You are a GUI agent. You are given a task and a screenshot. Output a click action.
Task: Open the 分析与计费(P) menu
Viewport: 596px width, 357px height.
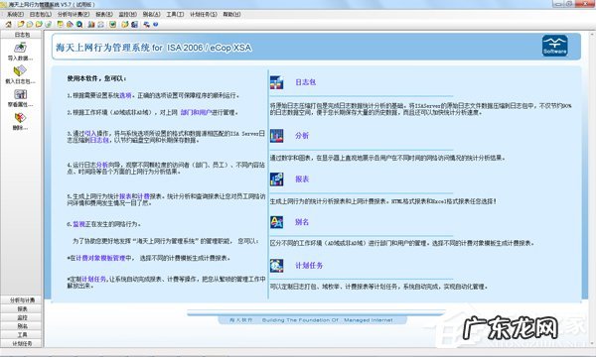coord(74,14)
